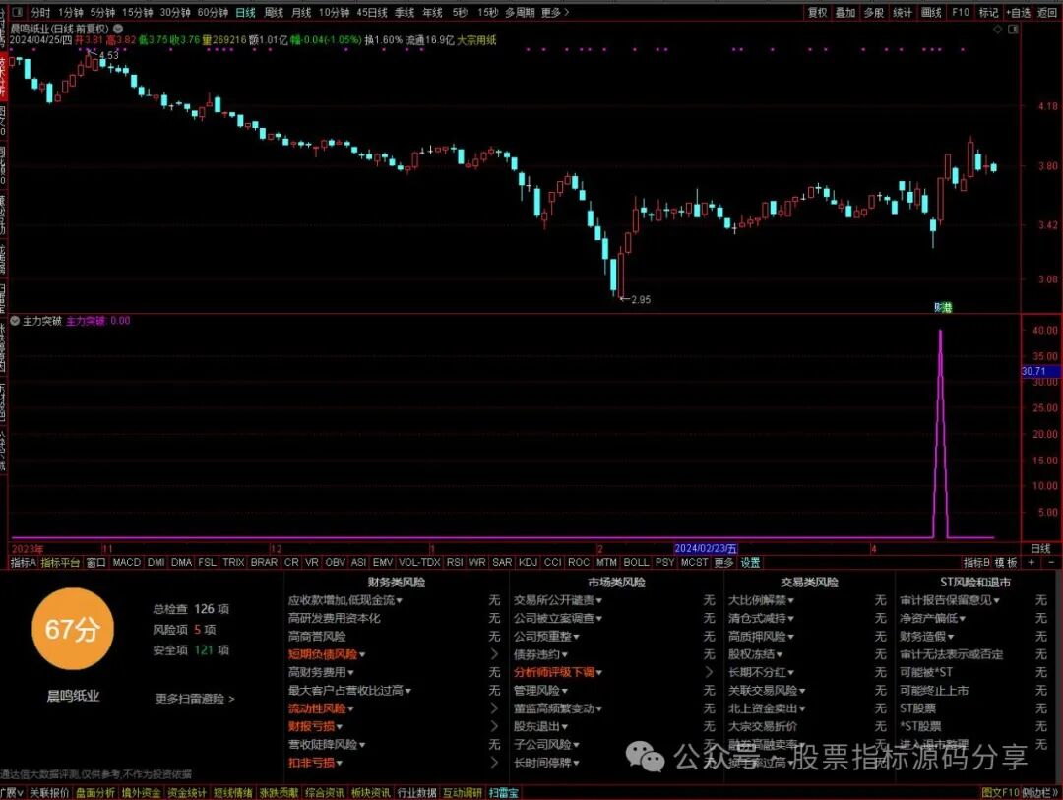This screenshot has width=1063, height=800.
Task: Expand 流动性风险 risk item
Action: click(x=321, y=708)
